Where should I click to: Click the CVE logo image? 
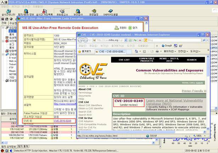(x=93, y=72)
